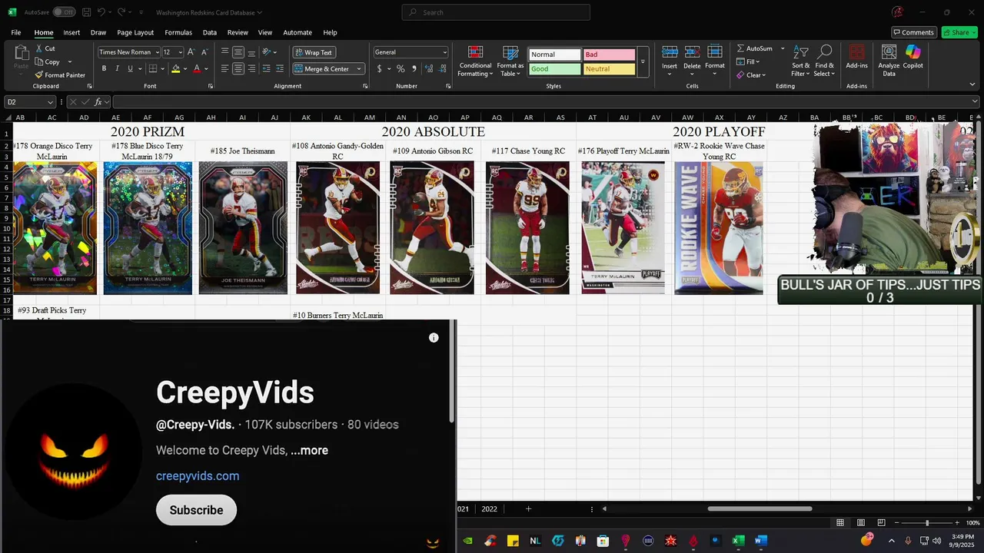This screenshot has height=553, width=984.
Task: Switch to Page Break Preview in status bar
Action: (x=882, y=523)
